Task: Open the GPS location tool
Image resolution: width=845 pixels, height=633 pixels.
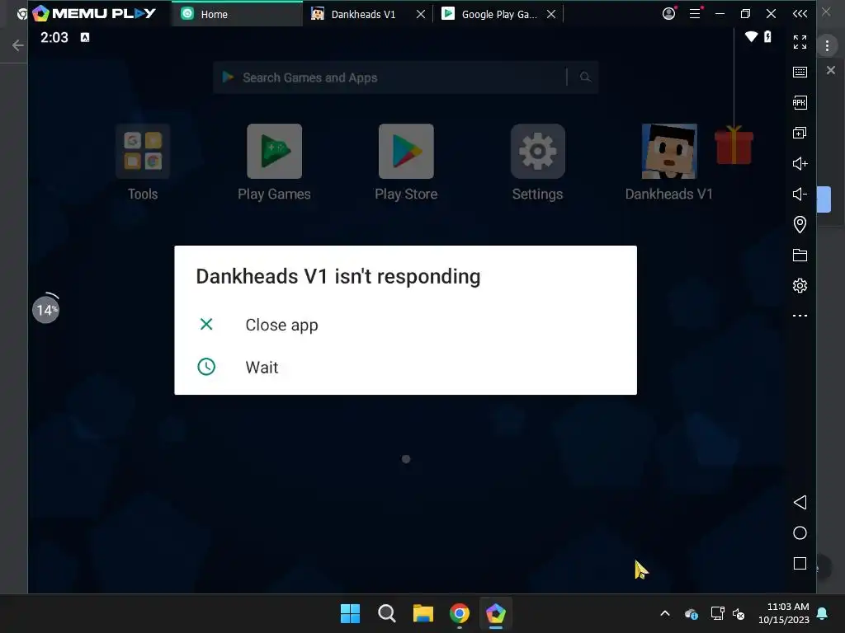Action: pyautogui.click(x=800, y=224)
